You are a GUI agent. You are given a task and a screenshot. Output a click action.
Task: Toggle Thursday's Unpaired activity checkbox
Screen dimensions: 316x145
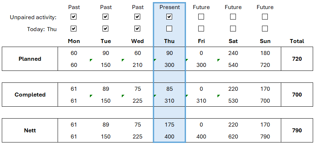tap(169, 17)
